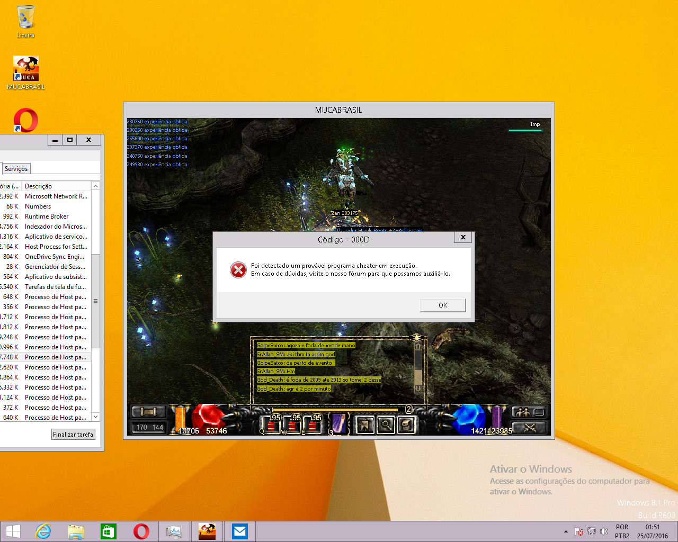Click the volume icon in system tray

604,531
